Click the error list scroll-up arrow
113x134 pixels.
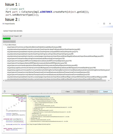(x=111, y=45)
